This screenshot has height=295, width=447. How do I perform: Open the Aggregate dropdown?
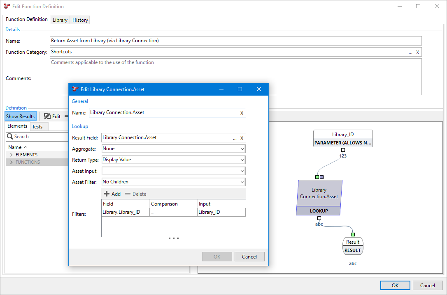pyautogui.click(x=242, y=149)
